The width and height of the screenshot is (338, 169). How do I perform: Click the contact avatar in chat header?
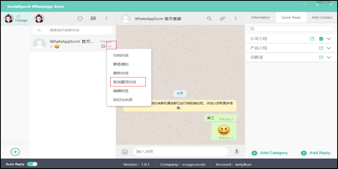[125, 19]
